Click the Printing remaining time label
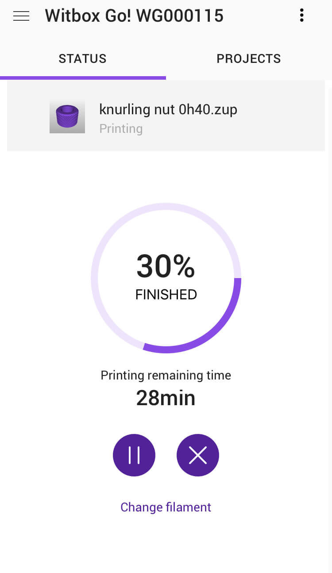The height and width of the screenshot is (573, 332). coord(166,376)
